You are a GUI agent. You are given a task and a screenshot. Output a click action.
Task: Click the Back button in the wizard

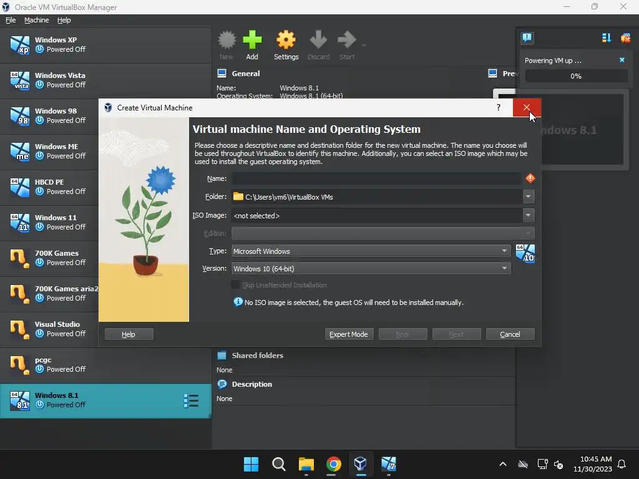click(402, 334)
